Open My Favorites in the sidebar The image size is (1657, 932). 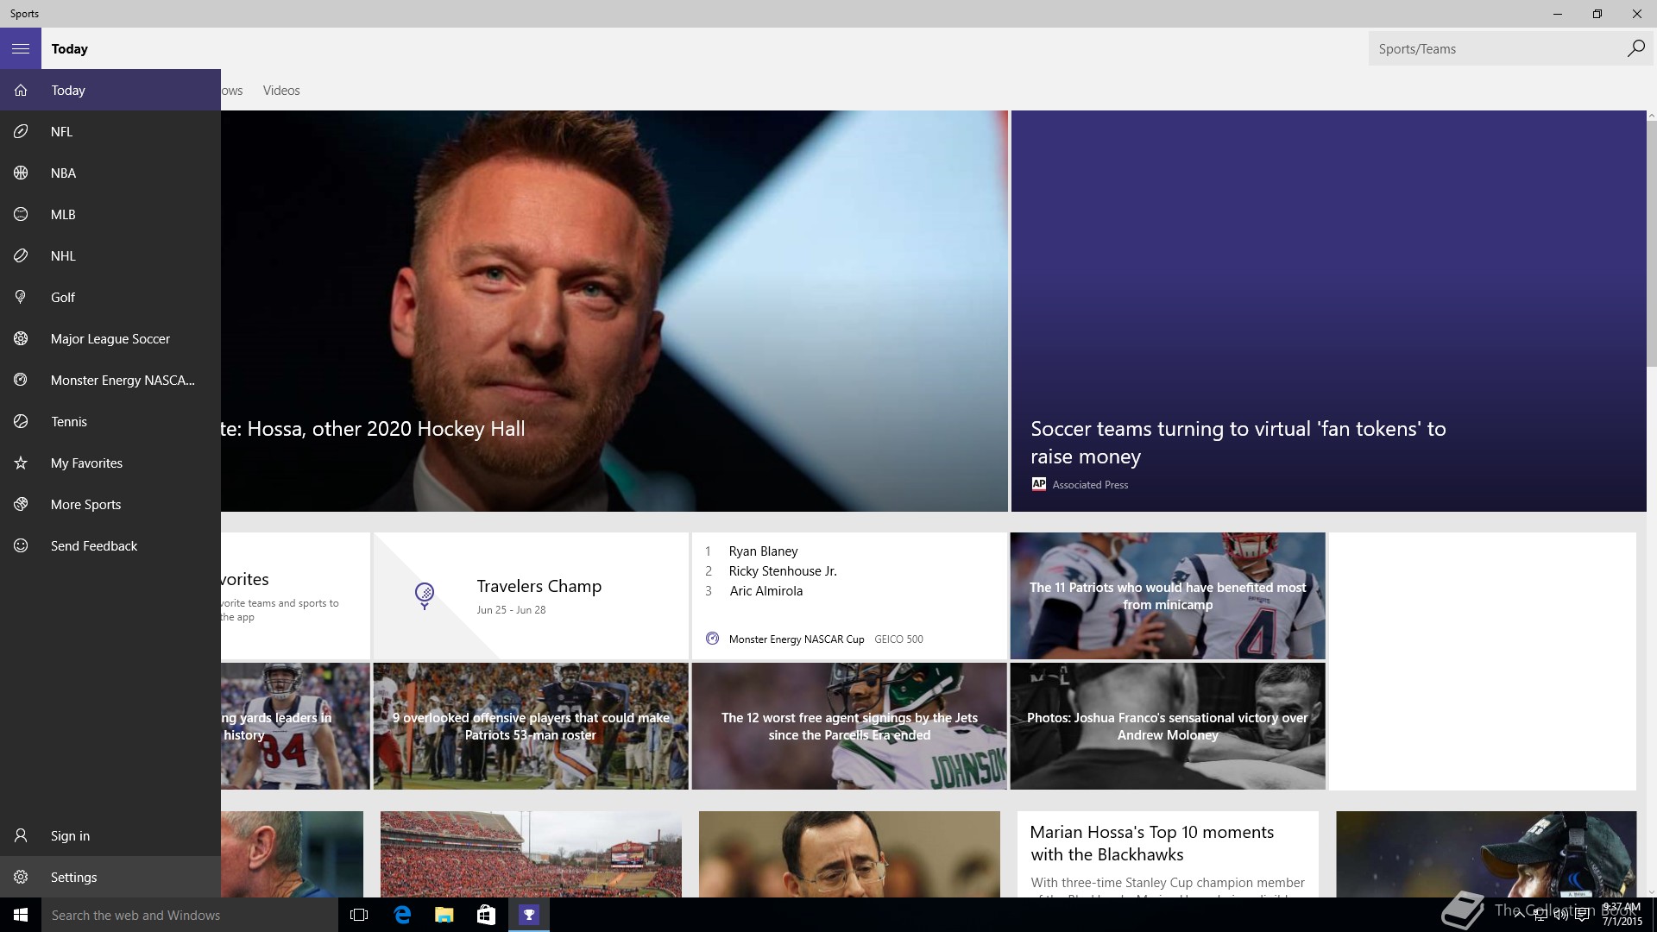110,463
